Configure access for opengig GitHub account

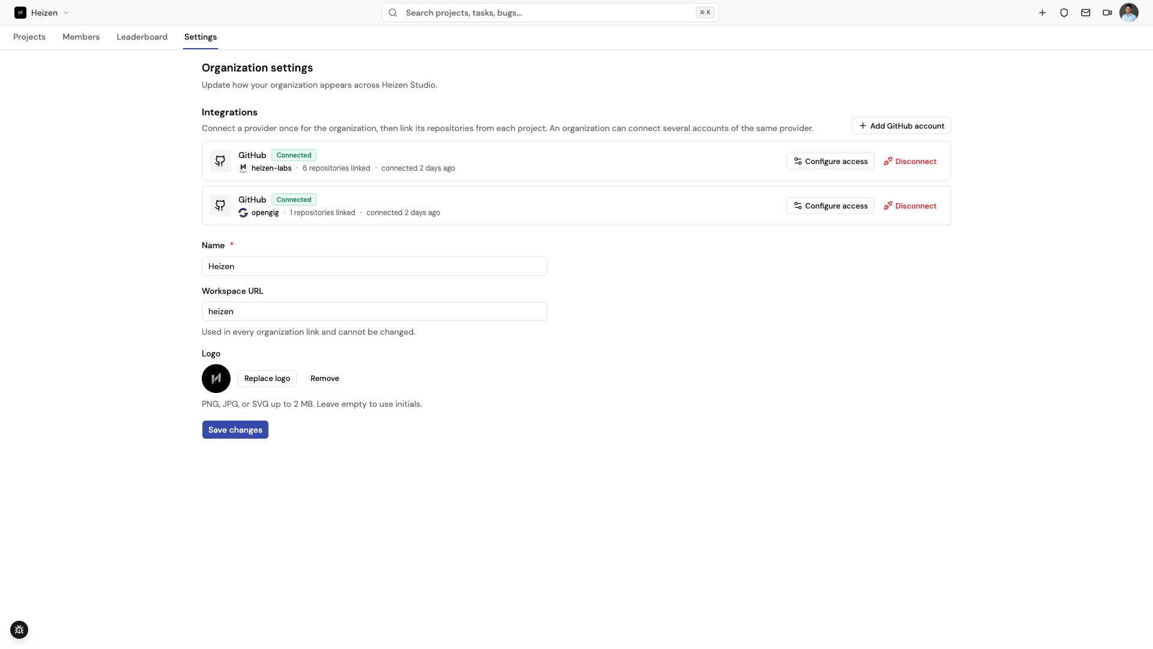pyautogui.click(x=831, y=206)
